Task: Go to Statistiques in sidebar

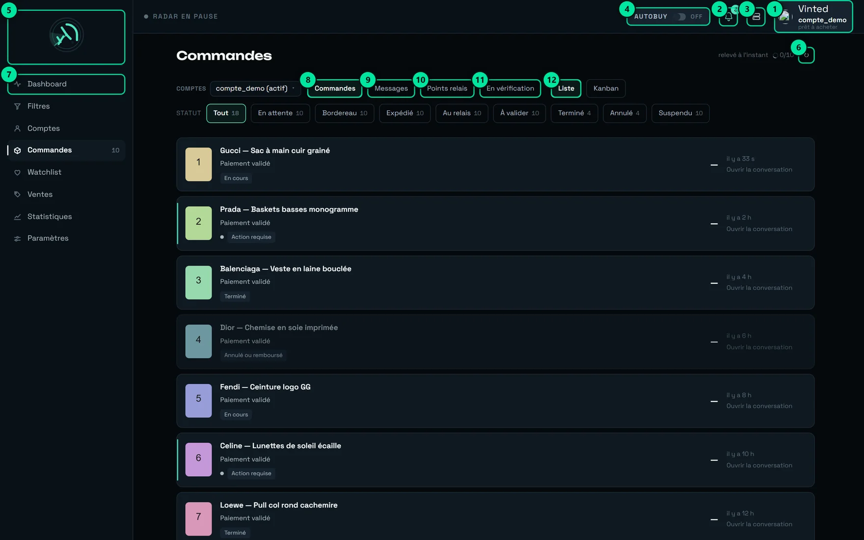Action: [66, 216]
